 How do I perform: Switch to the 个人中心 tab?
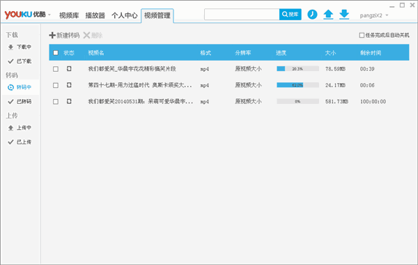(125, 15)
